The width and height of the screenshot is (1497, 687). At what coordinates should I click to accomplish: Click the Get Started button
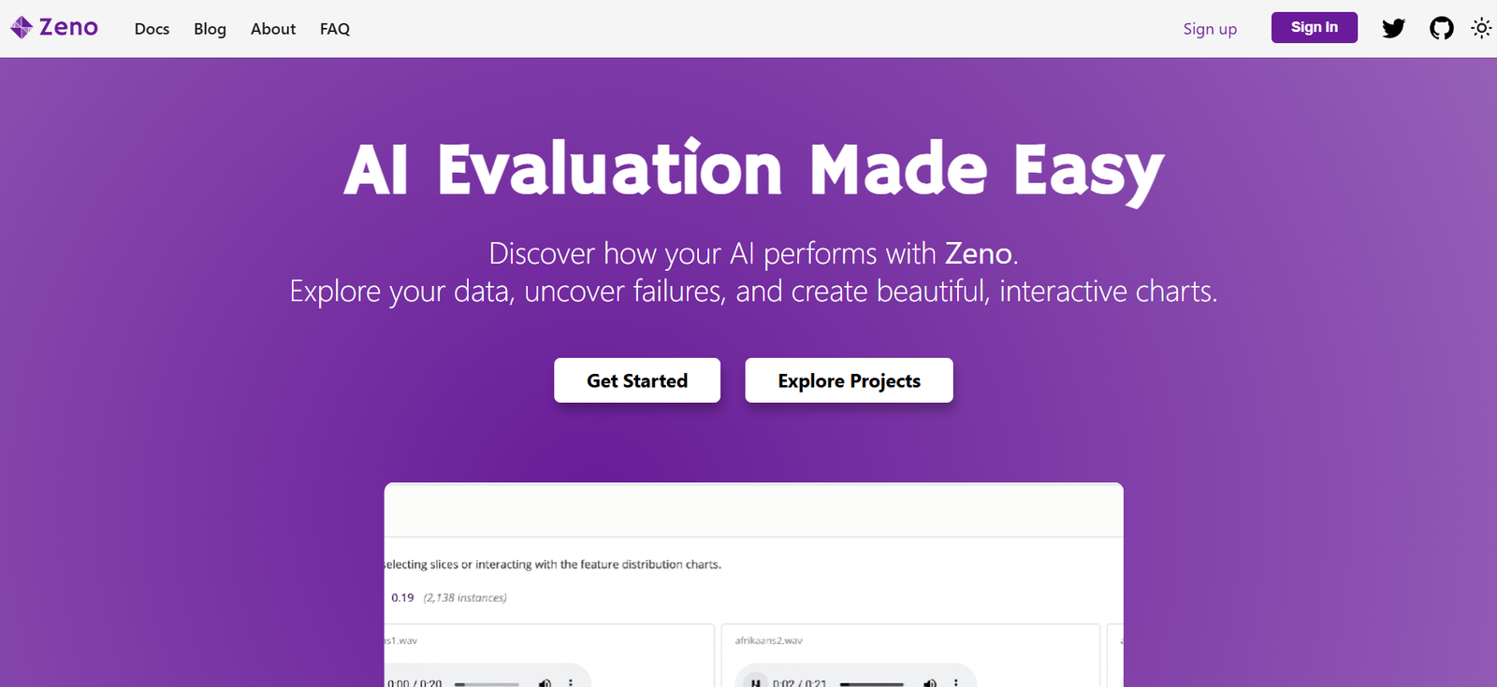click(x=637, y=380)
